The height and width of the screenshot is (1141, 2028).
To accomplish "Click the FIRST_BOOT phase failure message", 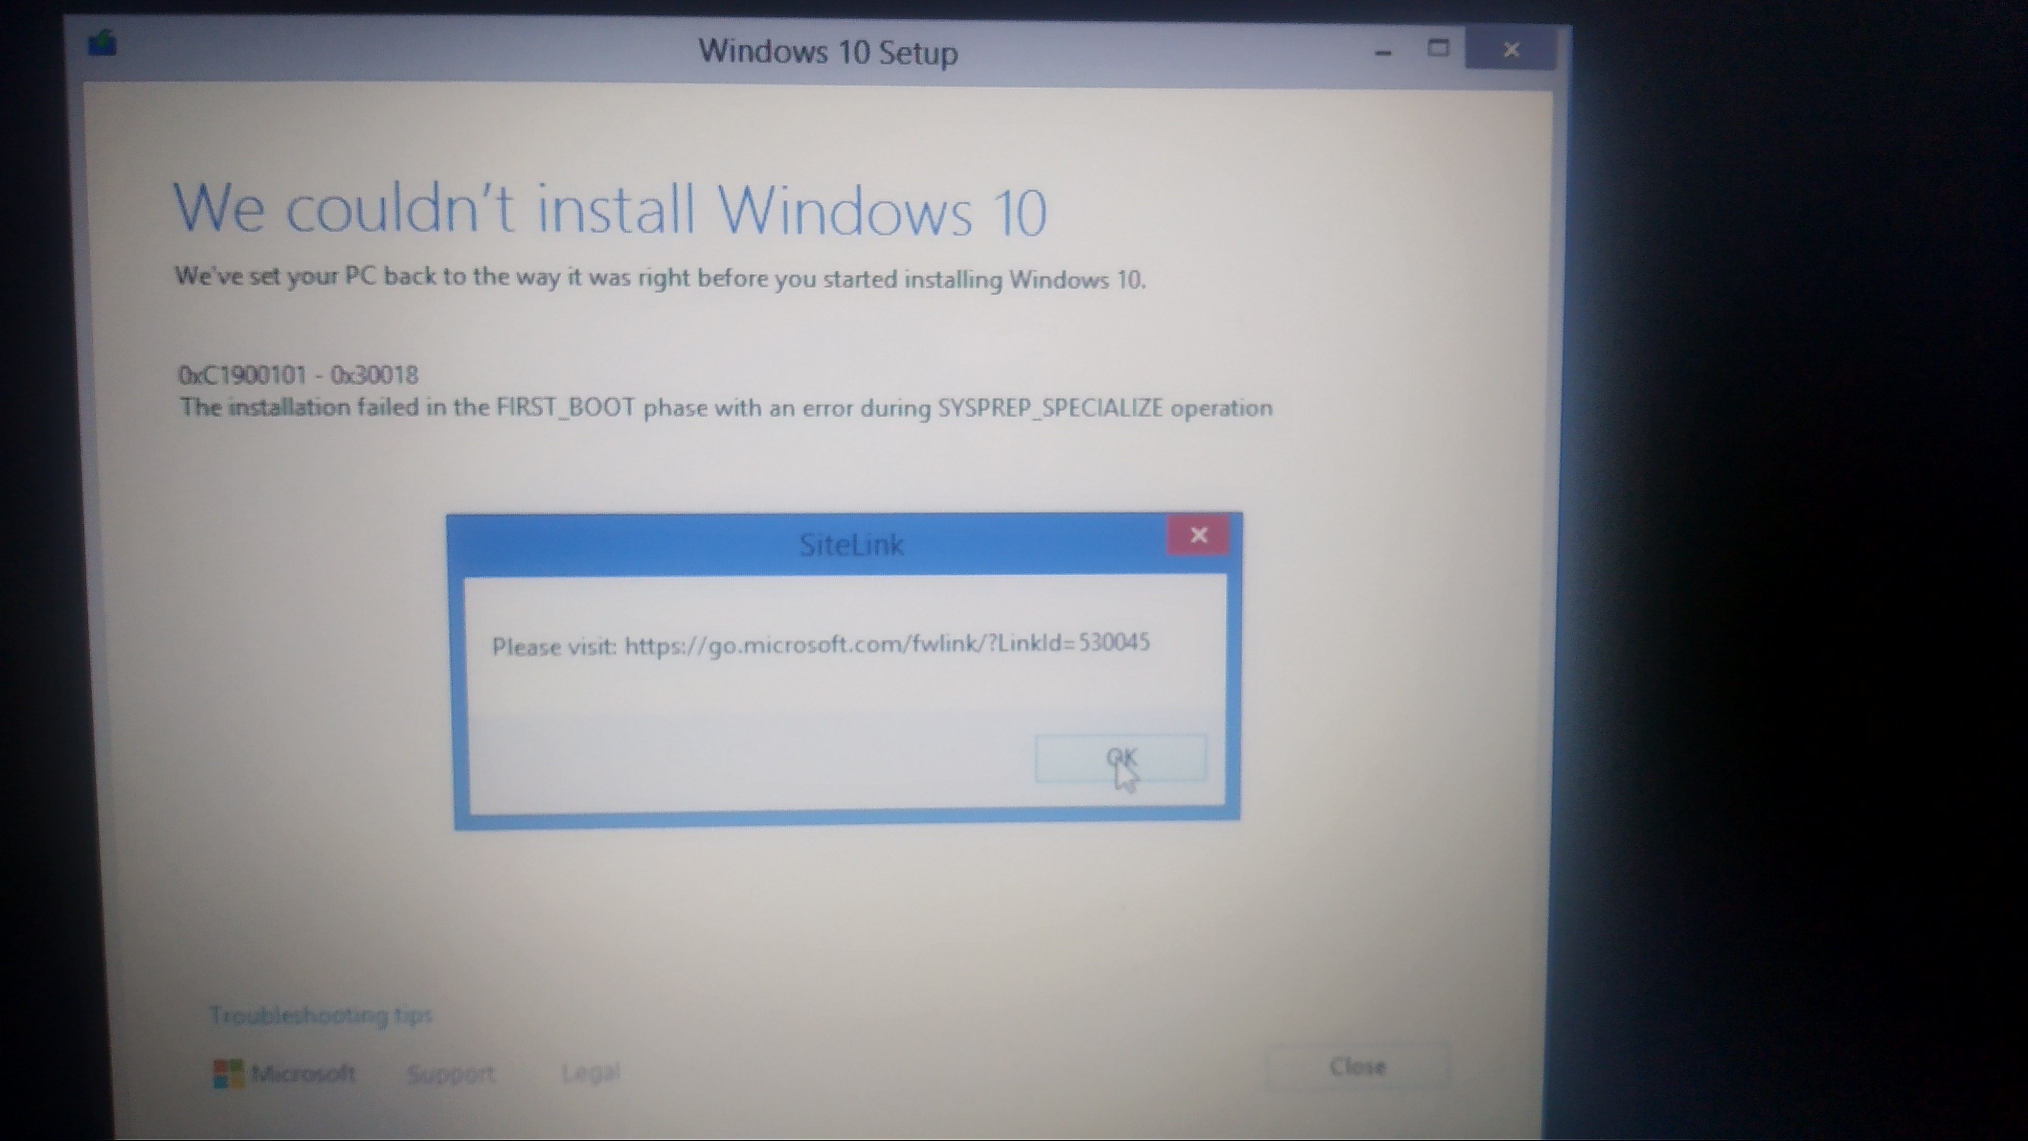I will click(x=726, y=408).
